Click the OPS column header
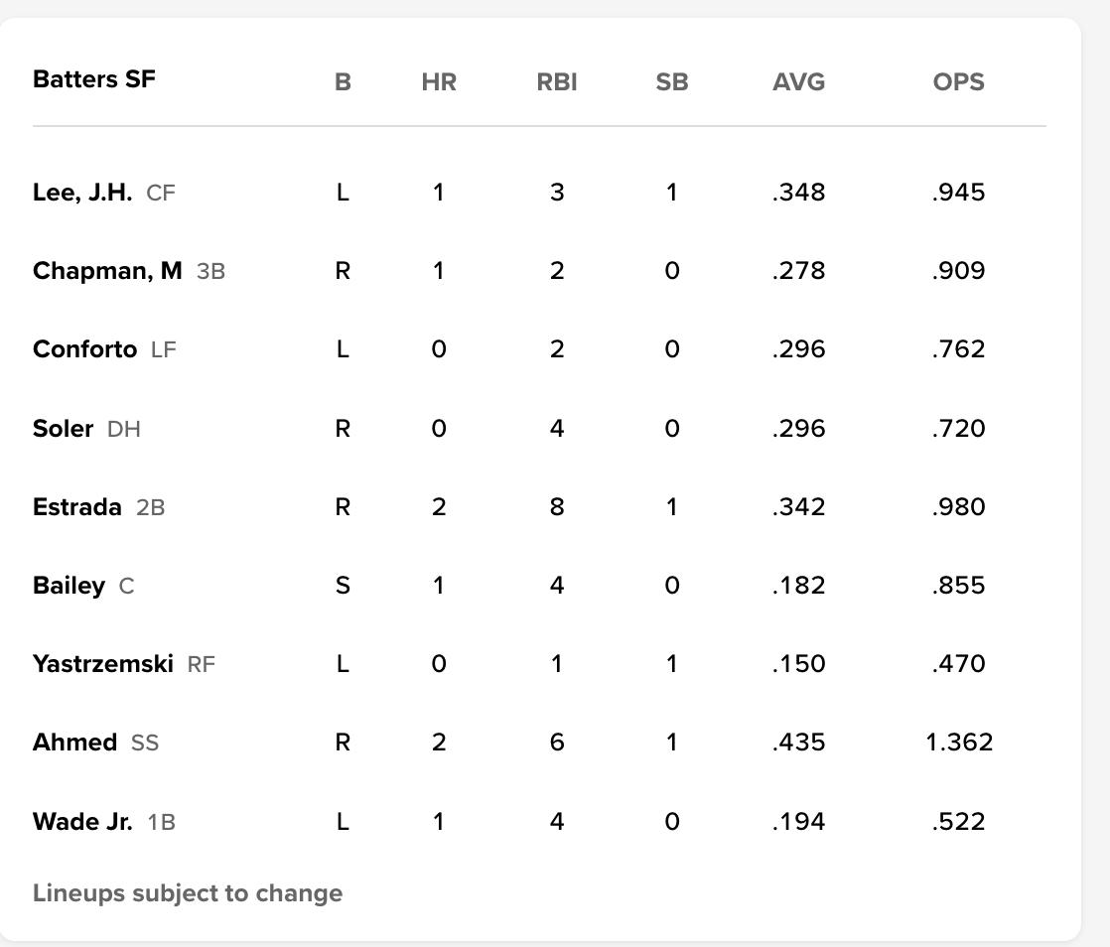The width and height of the screenshot is (1110, 947). [958, 82]
